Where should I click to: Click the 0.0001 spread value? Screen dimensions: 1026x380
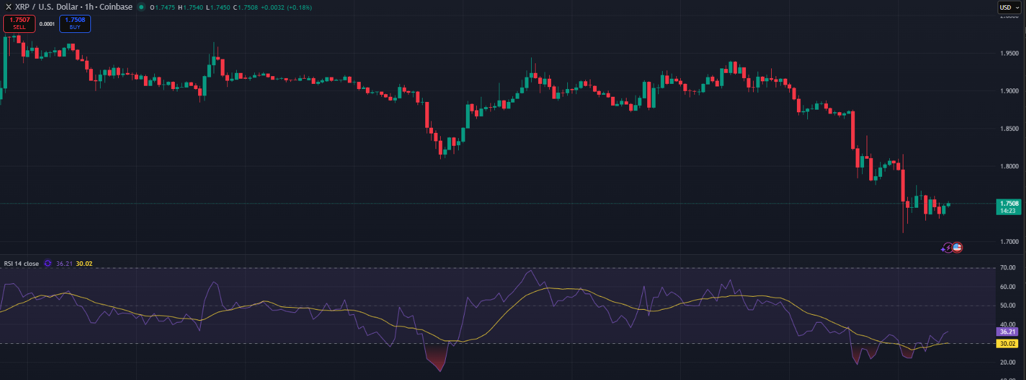(47, 24)
